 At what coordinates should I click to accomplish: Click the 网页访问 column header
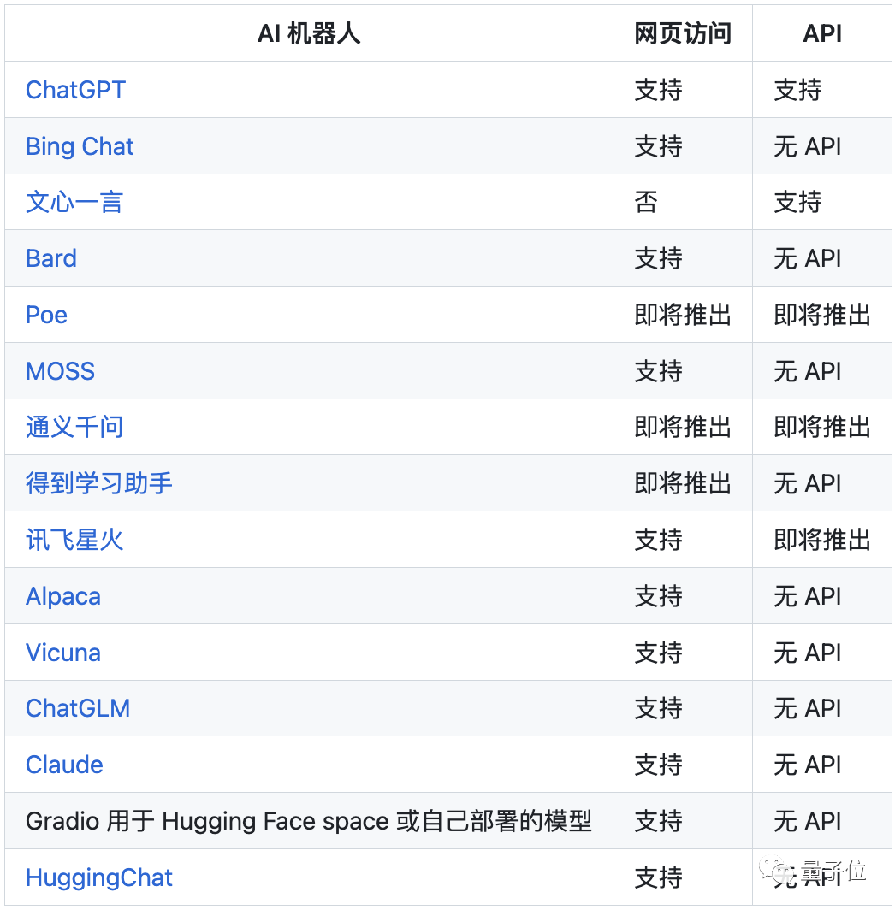pyautogui.click(x=681, y=33)
